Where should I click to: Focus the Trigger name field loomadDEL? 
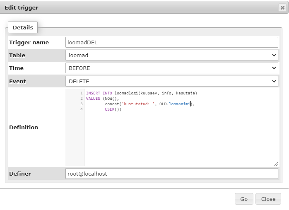pos(171,42)
